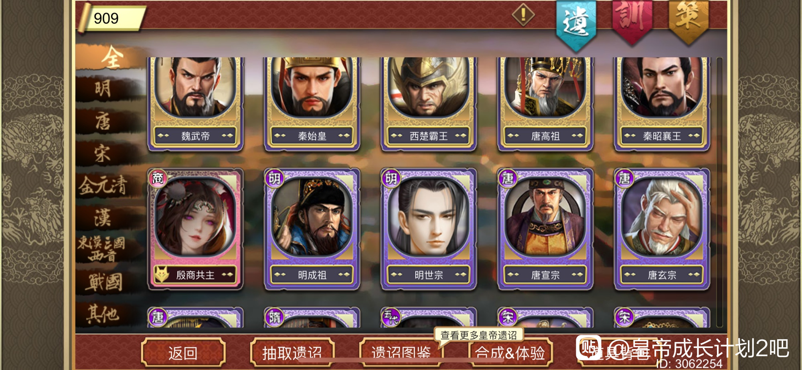This screenshot has width=802, height=370.
Task: Click the 抽取遗诏 button
Action: point(292,353)
